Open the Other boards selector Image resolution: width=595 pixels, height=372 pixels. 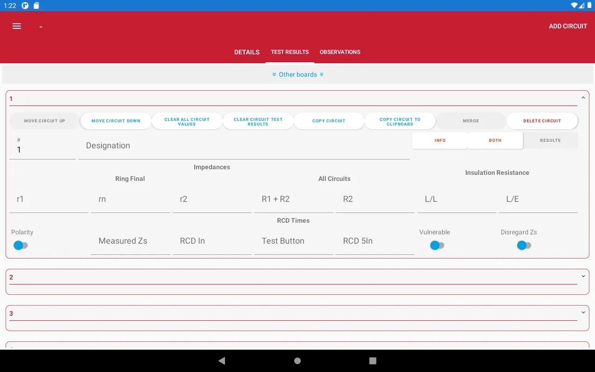pyautogui.click(x=297, y=74)
